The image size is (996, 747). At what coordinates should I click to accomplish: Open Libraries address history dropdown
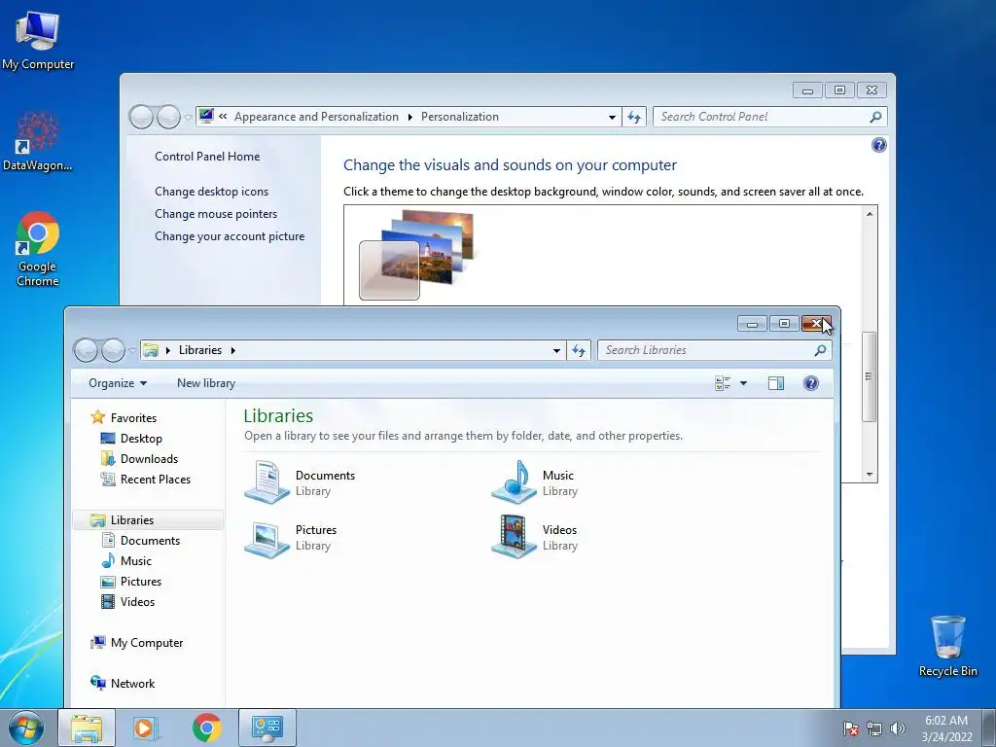point(556,350)
